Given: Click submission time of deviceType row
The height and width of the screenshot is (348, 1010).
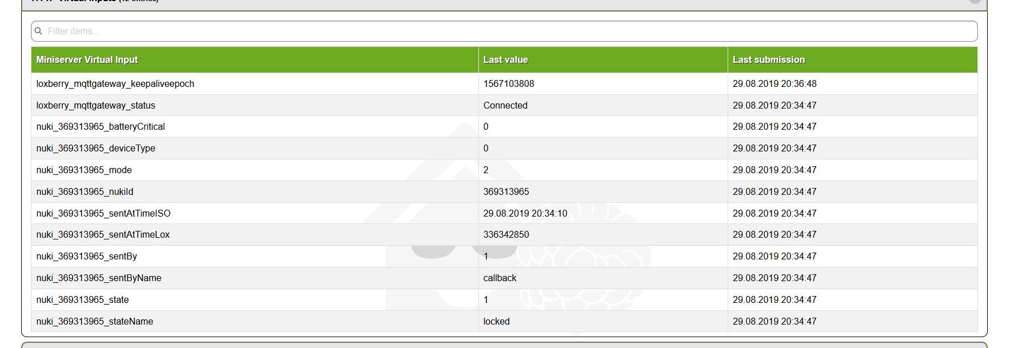Looking at the screenshot, I should (775, 148).
